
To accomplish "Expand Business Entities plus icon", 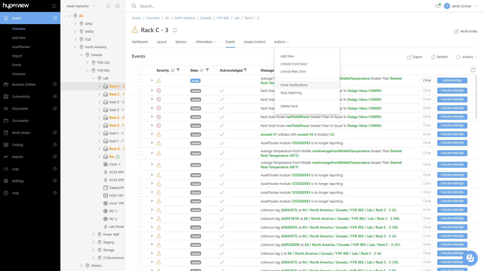I will [55, 84].
